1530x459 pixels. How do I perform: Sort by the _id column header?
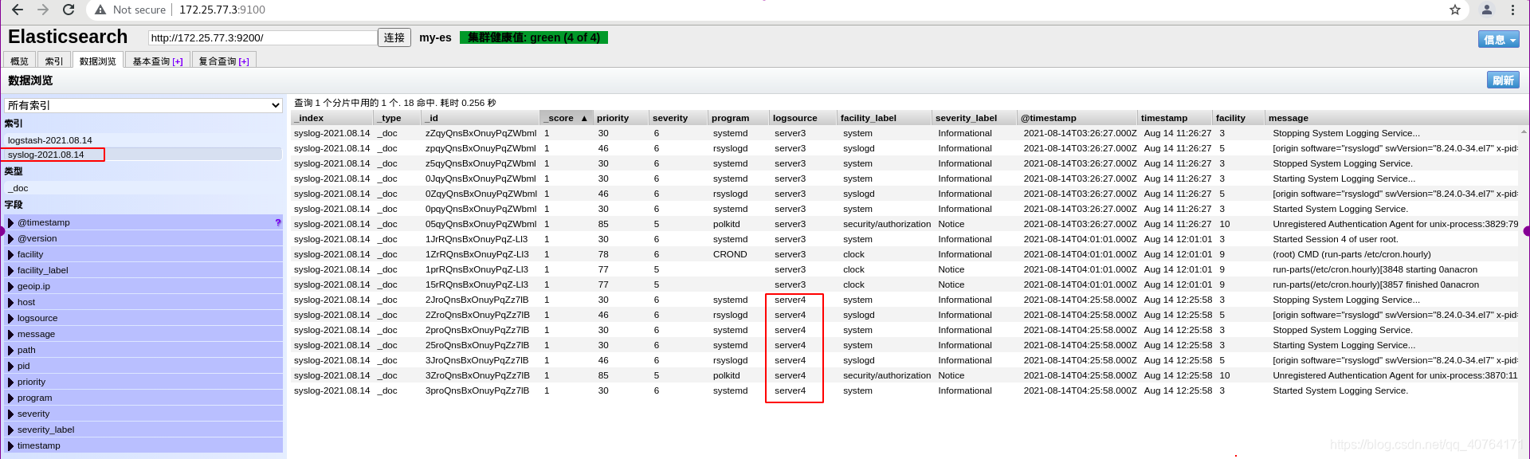click(480, 118)
